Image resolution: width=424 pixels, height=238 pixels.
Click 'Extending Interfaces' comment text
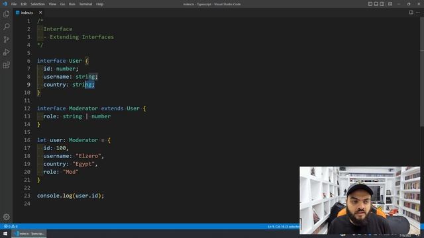81,37
